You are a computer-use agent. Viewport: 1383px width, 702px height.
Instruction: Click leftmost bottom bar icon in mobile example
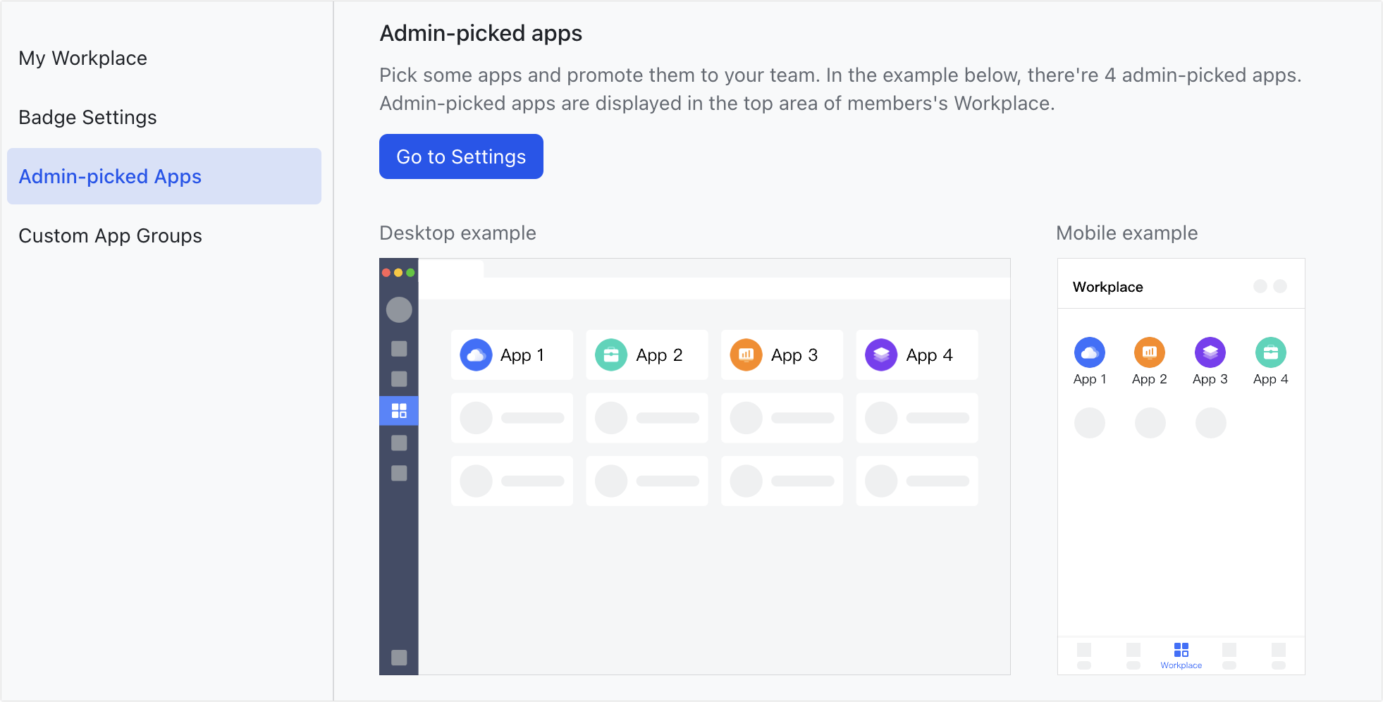pyautogui.click(x=1083, y=649)
